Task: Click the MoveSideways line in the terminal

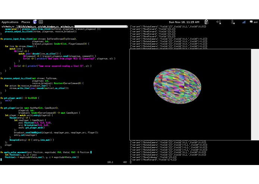Action: 153,157
